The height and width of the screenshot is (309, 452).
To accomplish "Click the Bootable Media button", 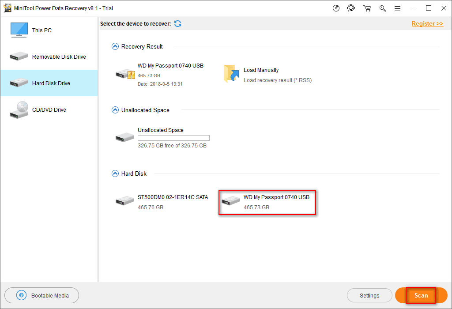I will click(x=42, y=295).
